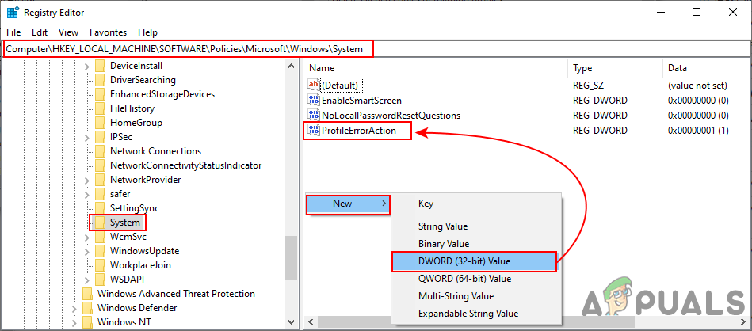
Task: Click the (Default) string value icon
Action: [x=313, y=85]
